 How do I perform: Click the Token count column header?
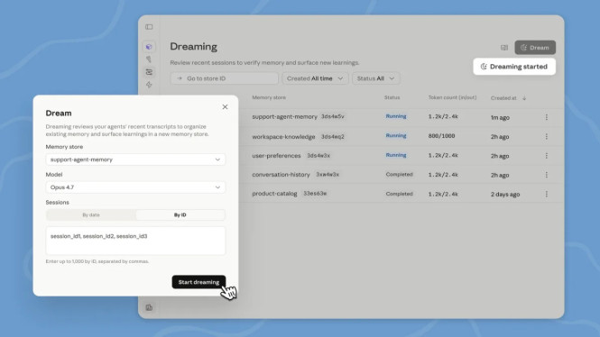452,97
